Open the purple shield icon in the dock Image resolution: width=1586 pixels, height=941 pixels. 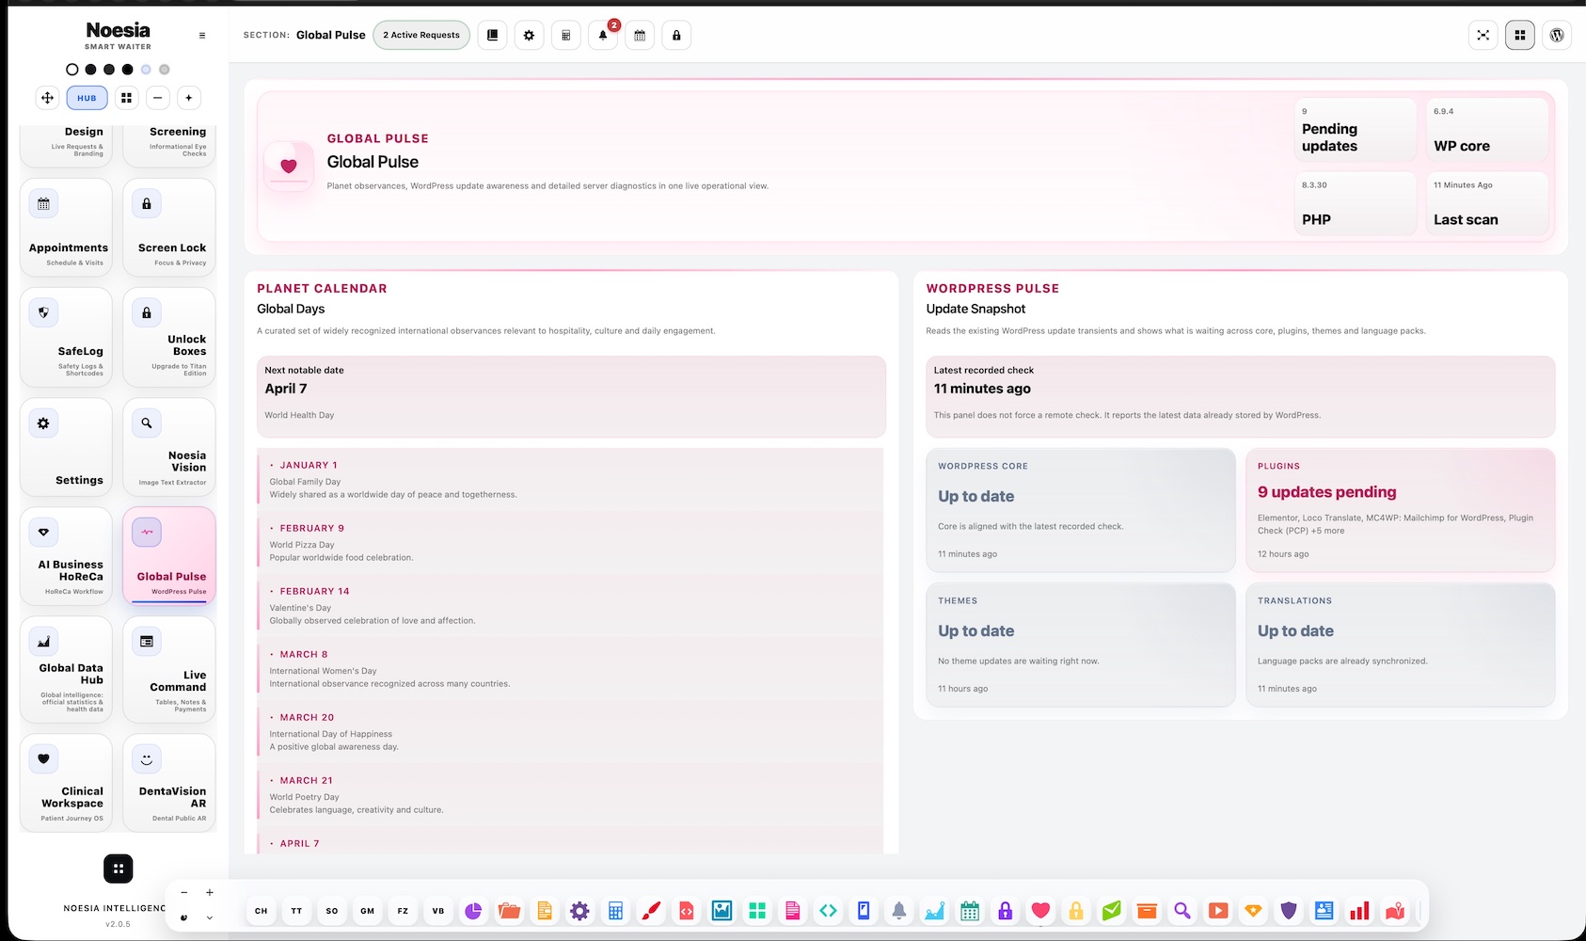click(x=1289, y=910)
